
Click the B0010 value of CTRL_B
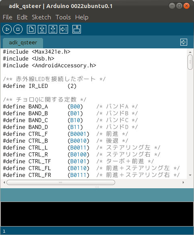(x=78, y=141)
